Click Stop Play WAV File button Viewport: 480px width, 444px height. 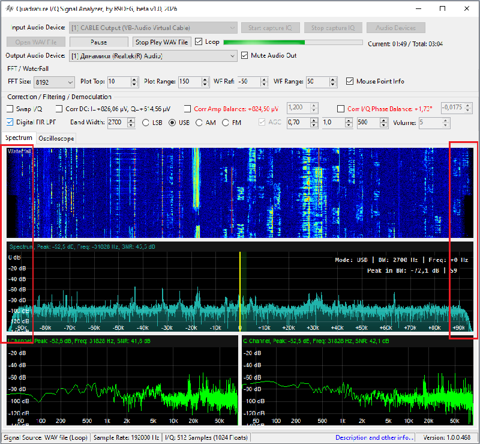pyautogui.click(x=161, y=42)
